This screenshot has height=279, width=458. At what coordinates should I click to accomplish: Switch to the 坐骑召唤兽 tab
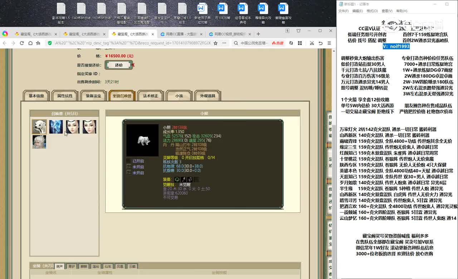click(x=122, y=96)
